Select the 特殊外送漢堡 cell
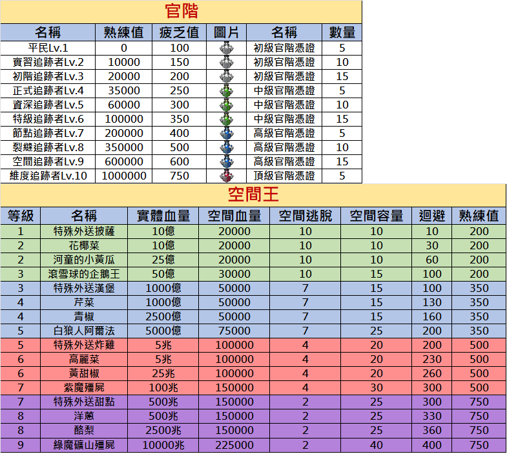Image resolution: width=507 pixels, height=454 pixels. point(84,289)
